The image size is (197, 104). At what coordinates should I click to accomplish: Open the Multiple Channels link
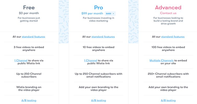coord(162,60)
